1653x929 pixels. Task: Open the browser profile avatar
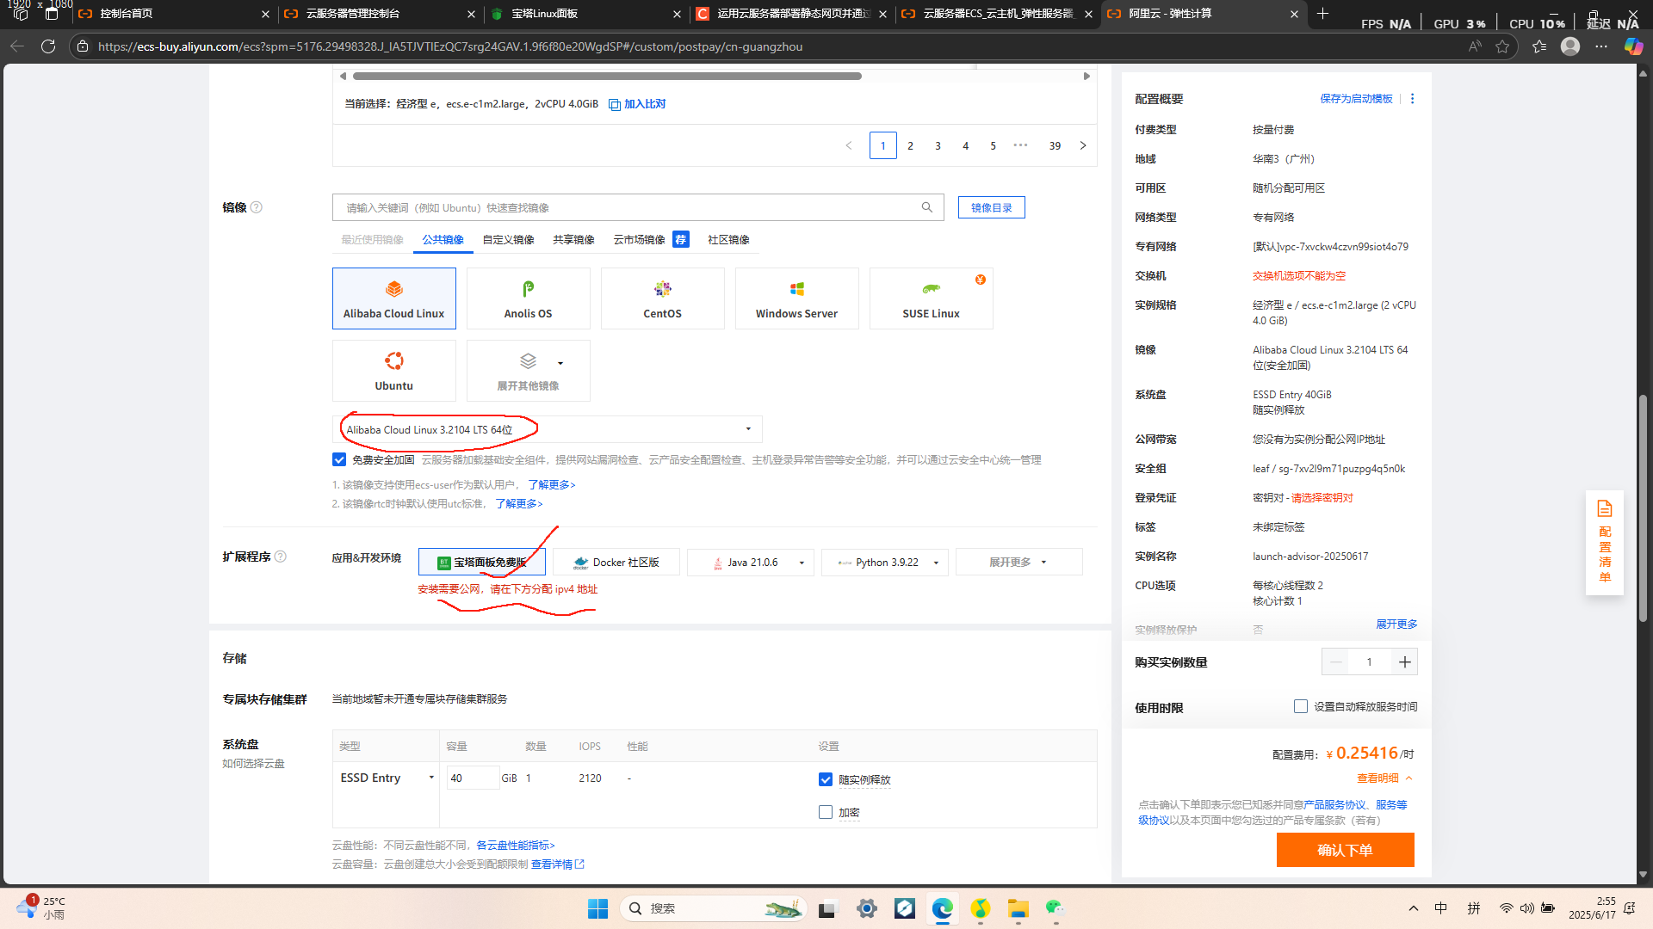(1570, 46)
